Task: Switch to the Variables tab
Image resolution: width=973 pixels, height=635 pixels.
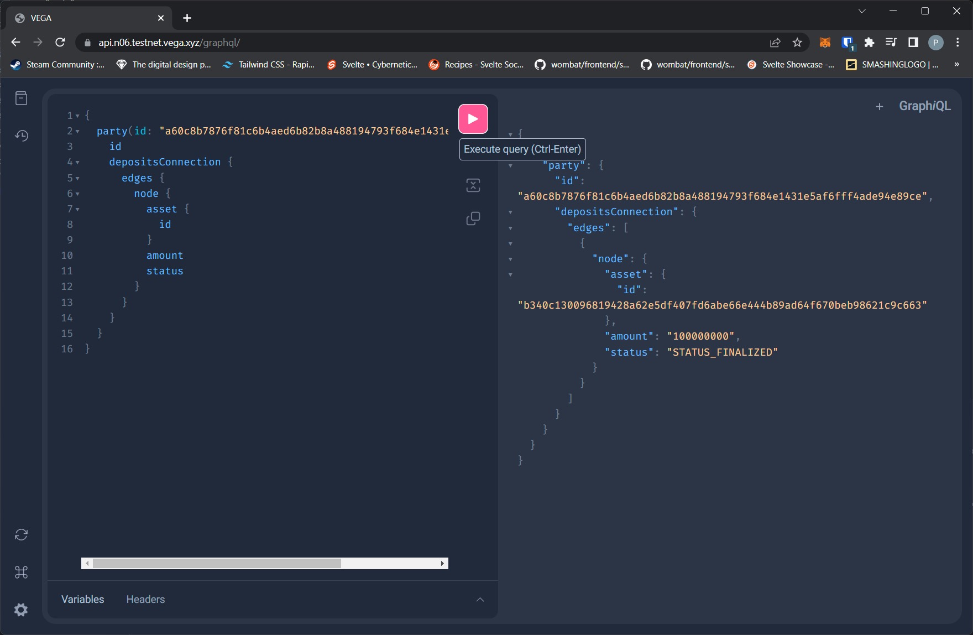Action: tap(82, 599)
